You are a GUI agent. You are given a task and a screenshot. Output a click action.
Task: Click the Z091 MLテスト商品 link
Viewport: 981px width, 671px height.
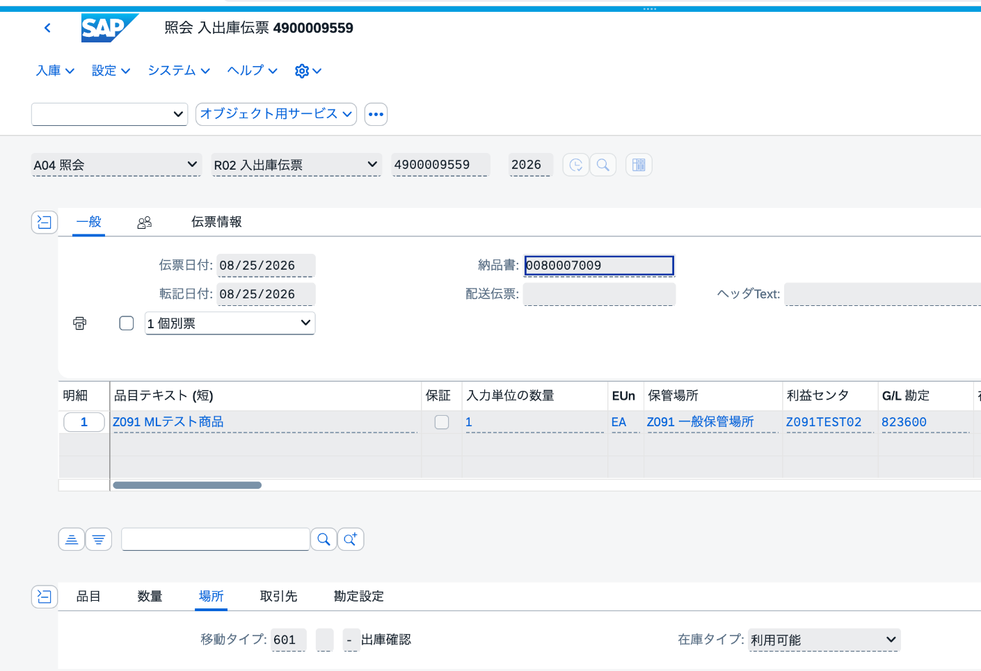tap(168, 422)
